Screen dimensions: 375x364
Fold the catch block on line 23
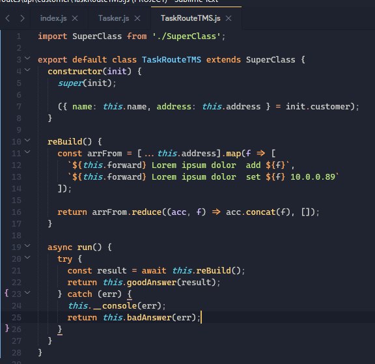(27, 292)
